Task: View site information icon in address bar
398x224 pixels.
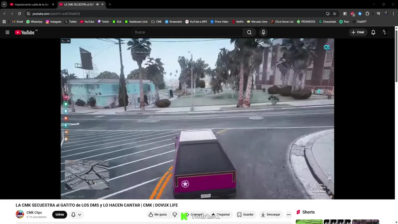Action: coord(28,14)
